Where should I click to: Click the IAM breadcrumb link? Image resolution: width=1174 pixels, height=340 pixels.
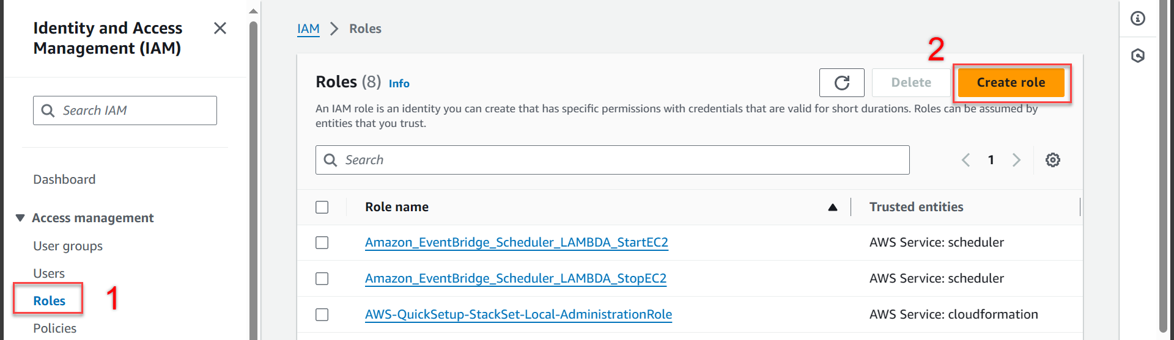click(x=308, y=29)
